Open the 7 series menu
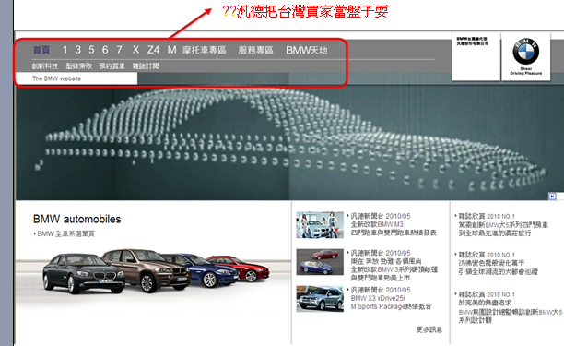Screen dimensions: 564x346 119,50
